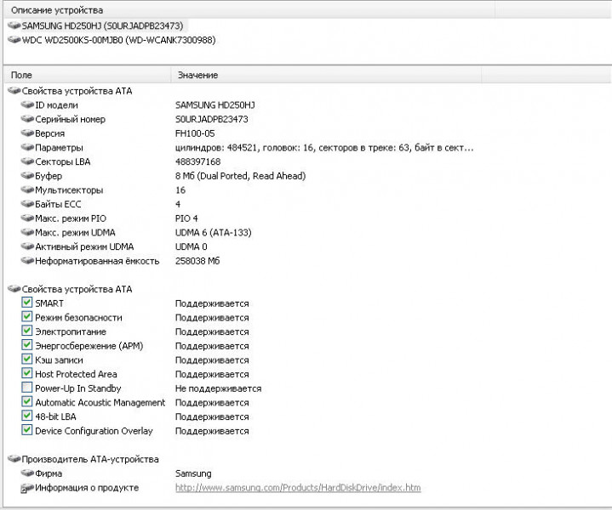Click the 8 Мб (Dual Ported, Read Ahead) value
This screenshot has width=612, height=510.
pos(240,176)
